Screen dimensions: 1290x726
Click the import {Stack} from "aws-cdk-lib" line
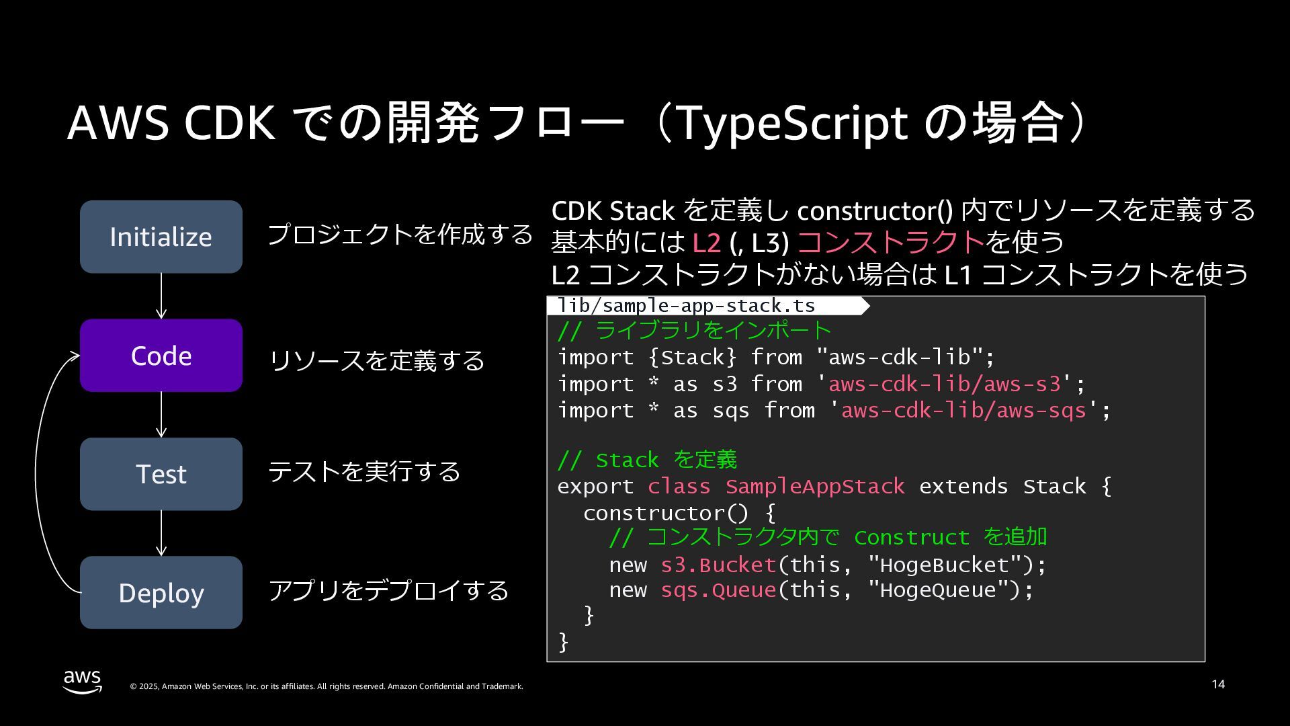(776, 357)
